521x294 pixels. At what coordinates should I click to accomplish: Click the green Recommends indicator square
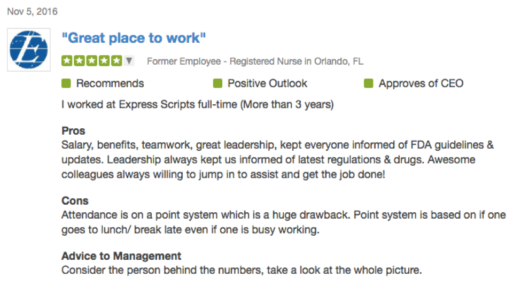point(66,83)
